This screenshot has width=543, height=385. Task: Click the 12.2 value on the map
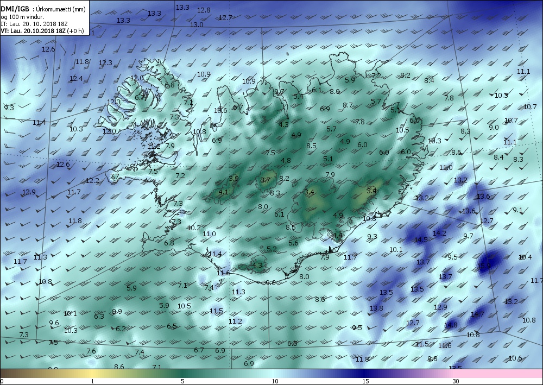click(x=92, y=180)
